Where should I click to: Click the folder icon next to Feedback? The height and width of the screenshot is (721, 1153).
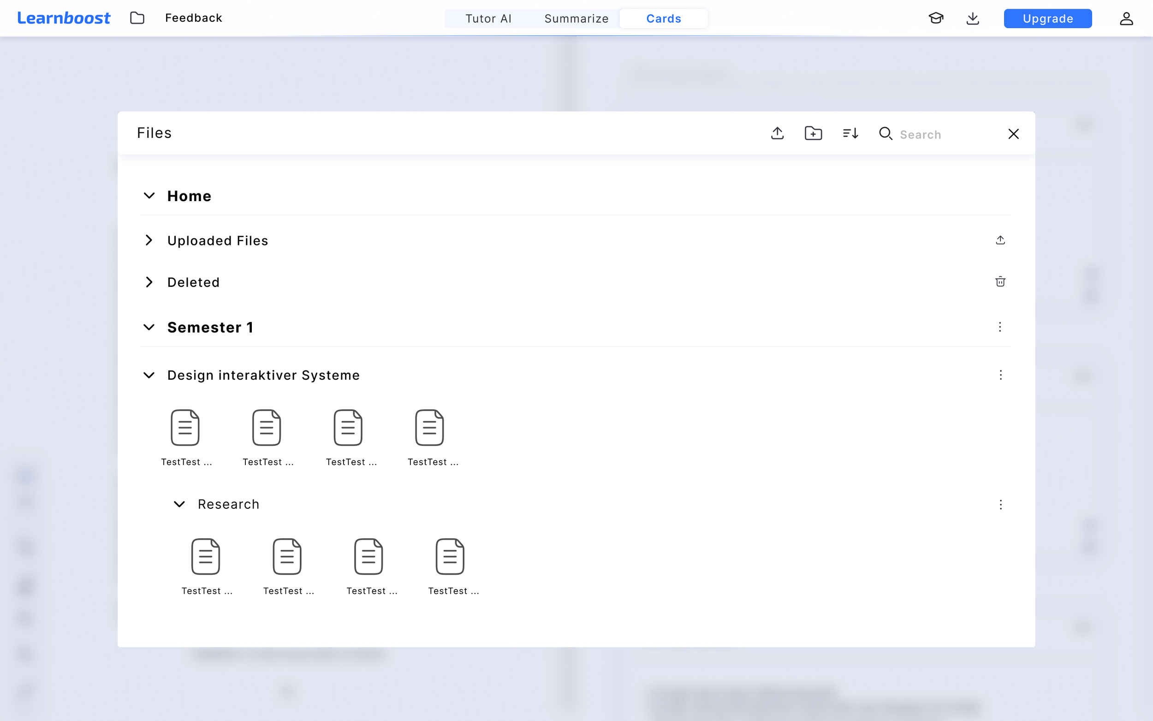point(137,18)
